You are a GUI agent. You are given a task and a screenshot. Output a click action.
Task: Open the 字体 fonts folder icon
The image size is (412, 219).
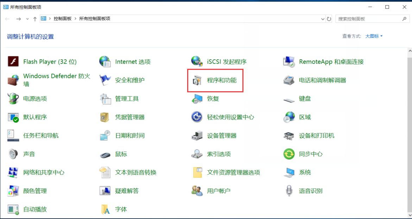pyautogui.click(x=105, y=209)
